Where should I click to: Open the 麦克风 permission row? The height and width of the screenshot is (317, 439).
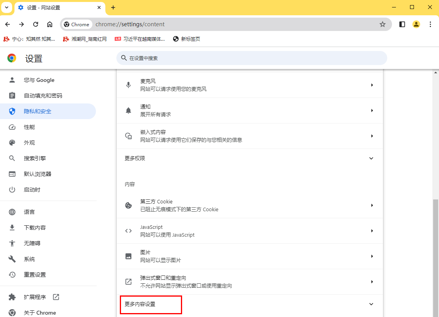[250, 85]
